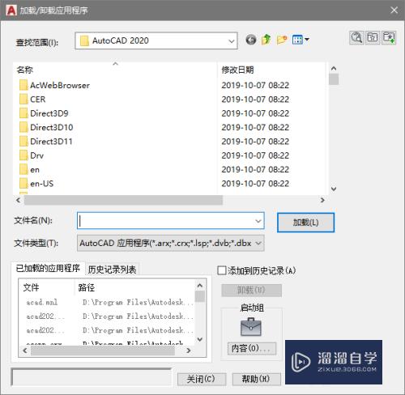Viewport: 405px width, 395px height.
Task: Click the disabled 卸载(U) button
Action: pos(251,291)
